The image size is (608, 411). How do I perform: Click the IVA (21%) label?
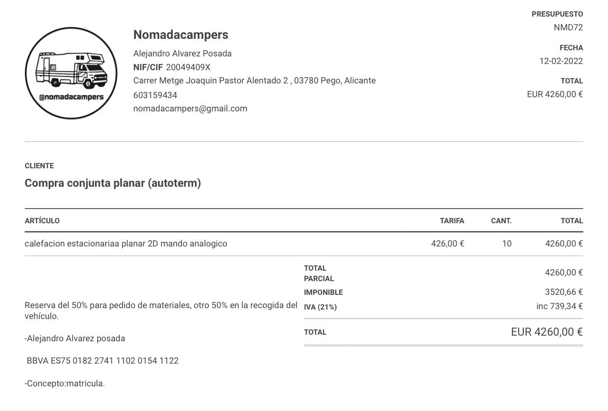[x=320, y=307]
